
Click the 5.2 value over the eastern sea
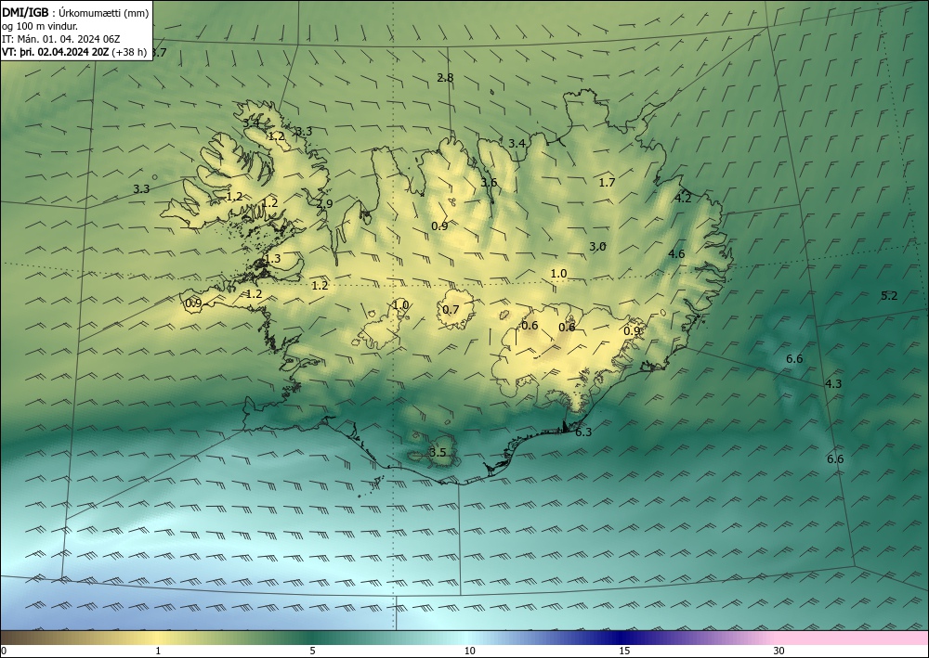click(889, 296)
